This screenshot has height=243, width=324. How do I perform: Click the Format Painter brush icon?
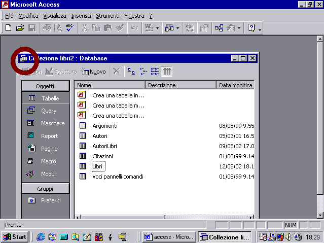120,28
